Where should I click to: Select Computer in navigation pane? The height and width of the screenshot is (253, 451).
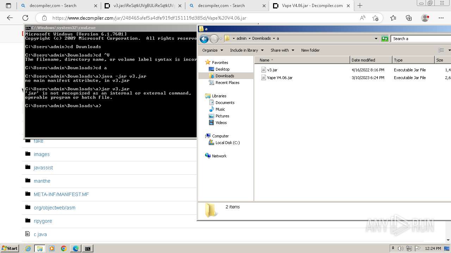220,136
